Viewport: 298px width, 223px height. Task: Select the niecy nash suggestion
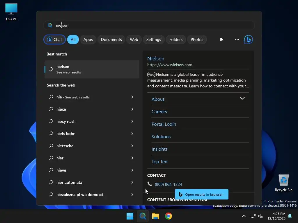click(66, 121)
